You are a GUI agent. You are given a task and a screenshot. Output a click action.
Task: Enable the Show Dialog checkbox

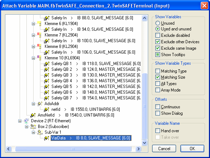[157, 113]
